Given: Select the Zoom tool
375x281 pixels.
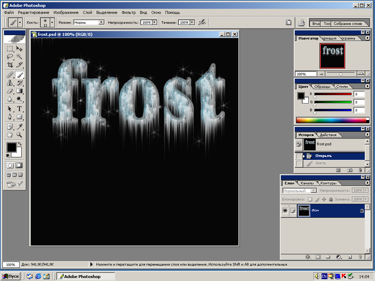Looking at the screenshot, I should pyautogui.click(x=19, y=135).
